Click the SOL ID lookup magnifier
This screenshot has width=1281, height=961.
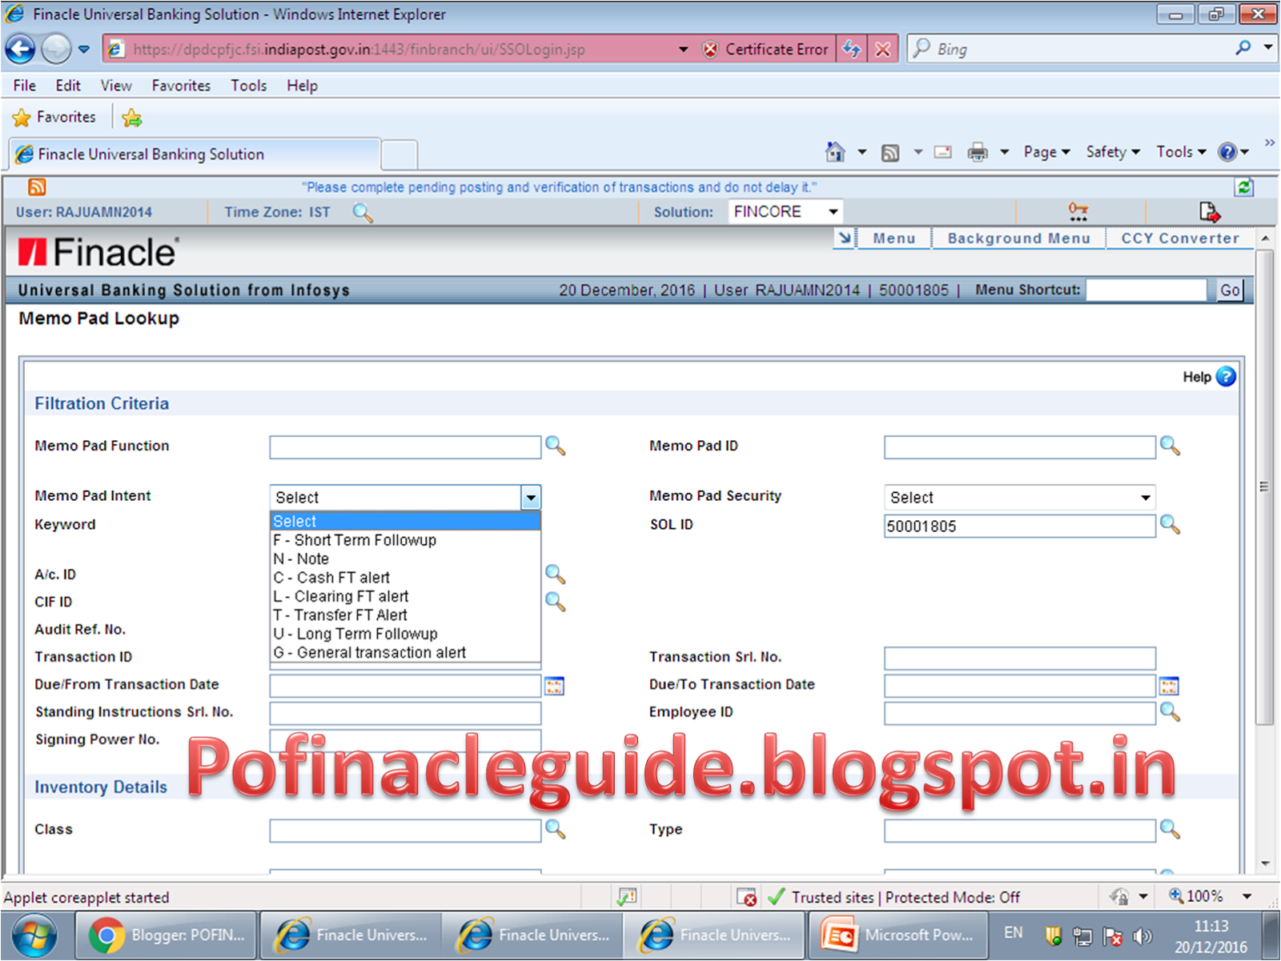(1170, 526)
